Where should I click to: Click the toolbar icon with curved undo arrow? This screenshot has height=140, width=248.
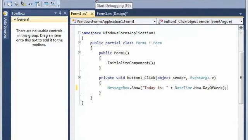click(53, 4)
